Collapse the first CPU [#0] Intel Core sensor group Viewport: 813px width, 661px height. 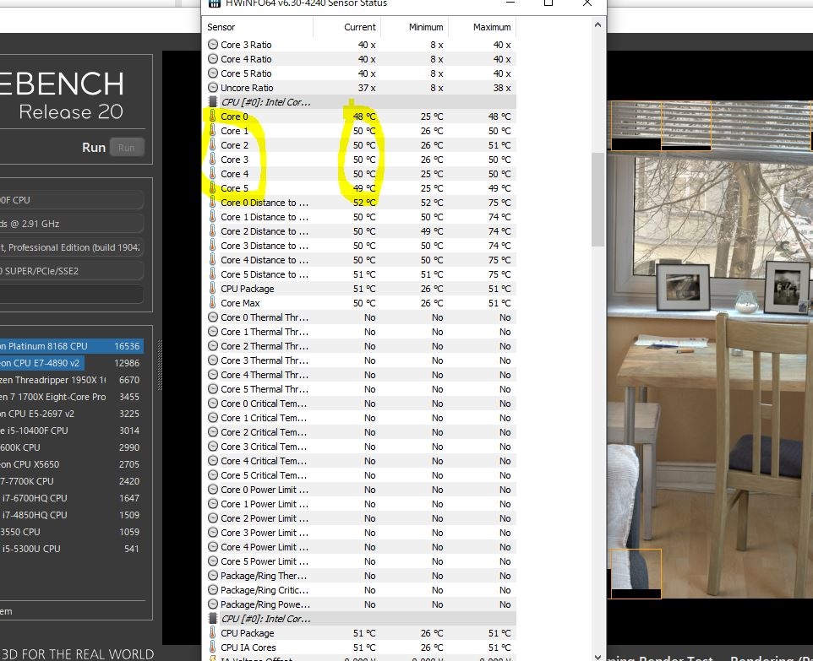pyautogui.click(x=213, y=102)
